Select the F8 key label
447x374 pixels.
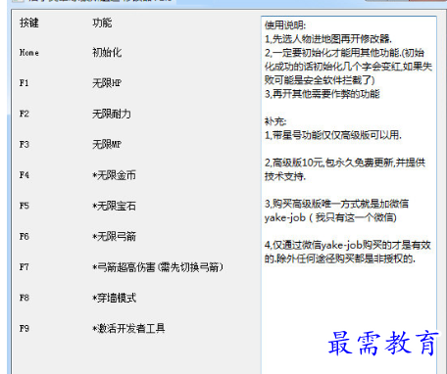25,298
